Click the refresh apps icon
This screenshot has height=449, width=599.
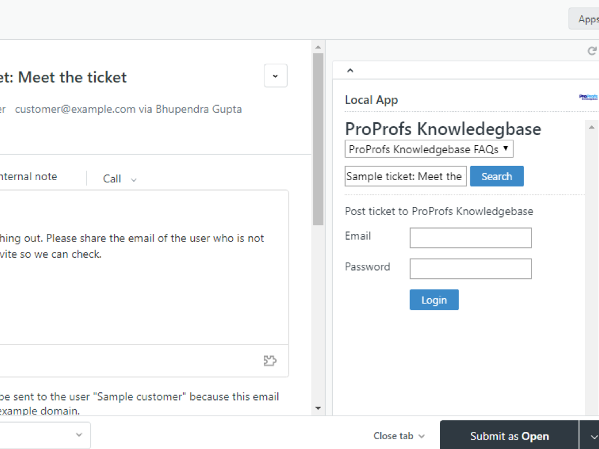click(x=591, y=51)
